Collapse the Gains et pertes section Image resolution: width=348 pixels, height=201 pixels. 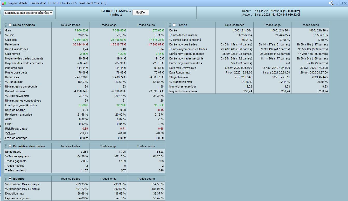10,25
